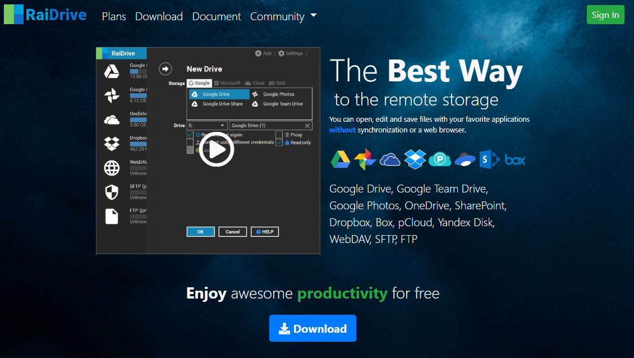Click the Google Drive (1) name field
This screenshot has height=358, width=634.
pyautogui.click(x=266, y=125)
